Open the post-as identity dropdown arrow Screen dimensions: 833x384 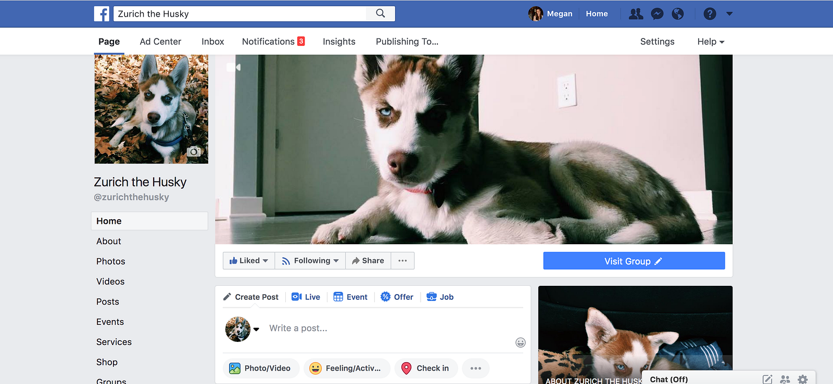[256, 329]
